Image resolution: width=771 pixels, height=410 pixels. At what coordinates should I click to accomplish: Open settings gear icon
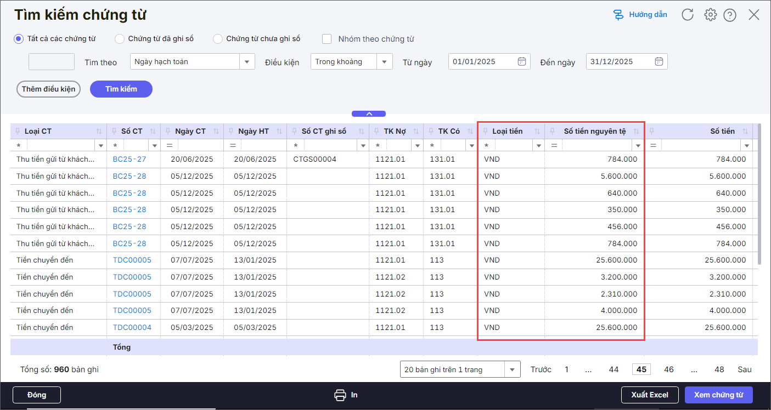(711, 15)
